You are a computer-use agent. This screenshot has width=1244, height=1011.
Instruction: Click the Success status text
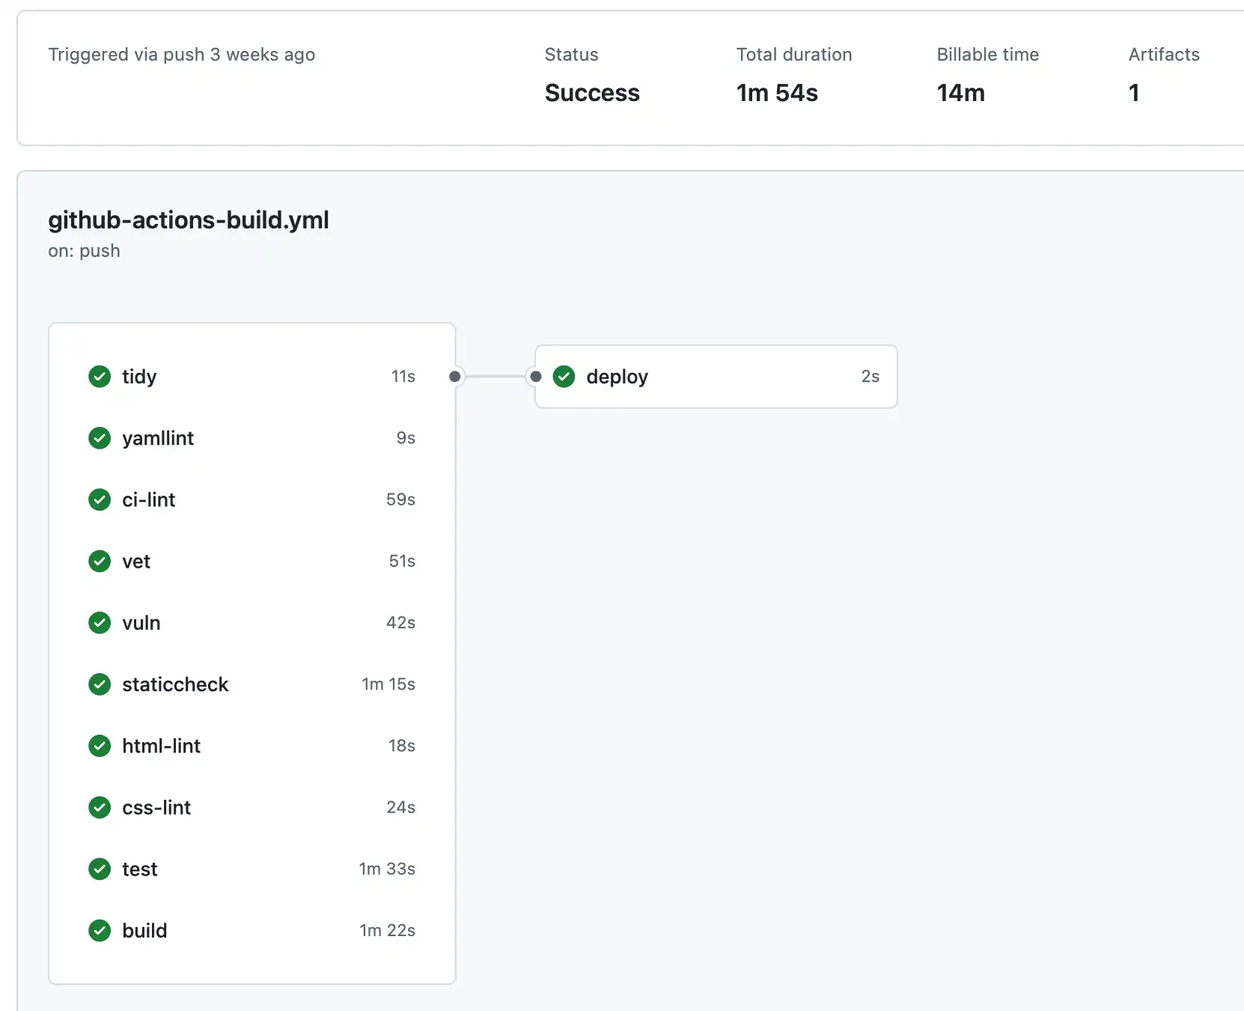click(591, 93)
